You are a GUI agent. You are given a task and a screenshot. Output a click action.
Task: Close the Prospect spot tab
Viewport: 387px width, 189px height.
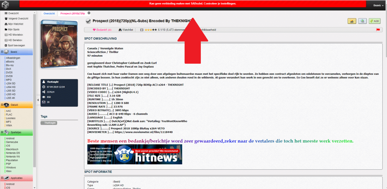point(89,13)
